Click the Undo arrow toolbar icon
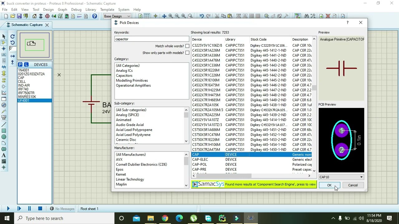 pos(201,16)
